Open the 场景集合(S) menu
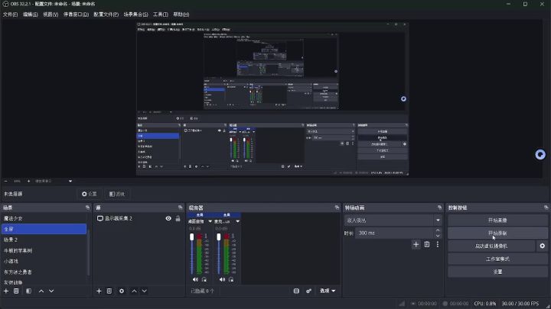This screenshot has width=551, height=309. pyautogui.click(x=135, y=14)
